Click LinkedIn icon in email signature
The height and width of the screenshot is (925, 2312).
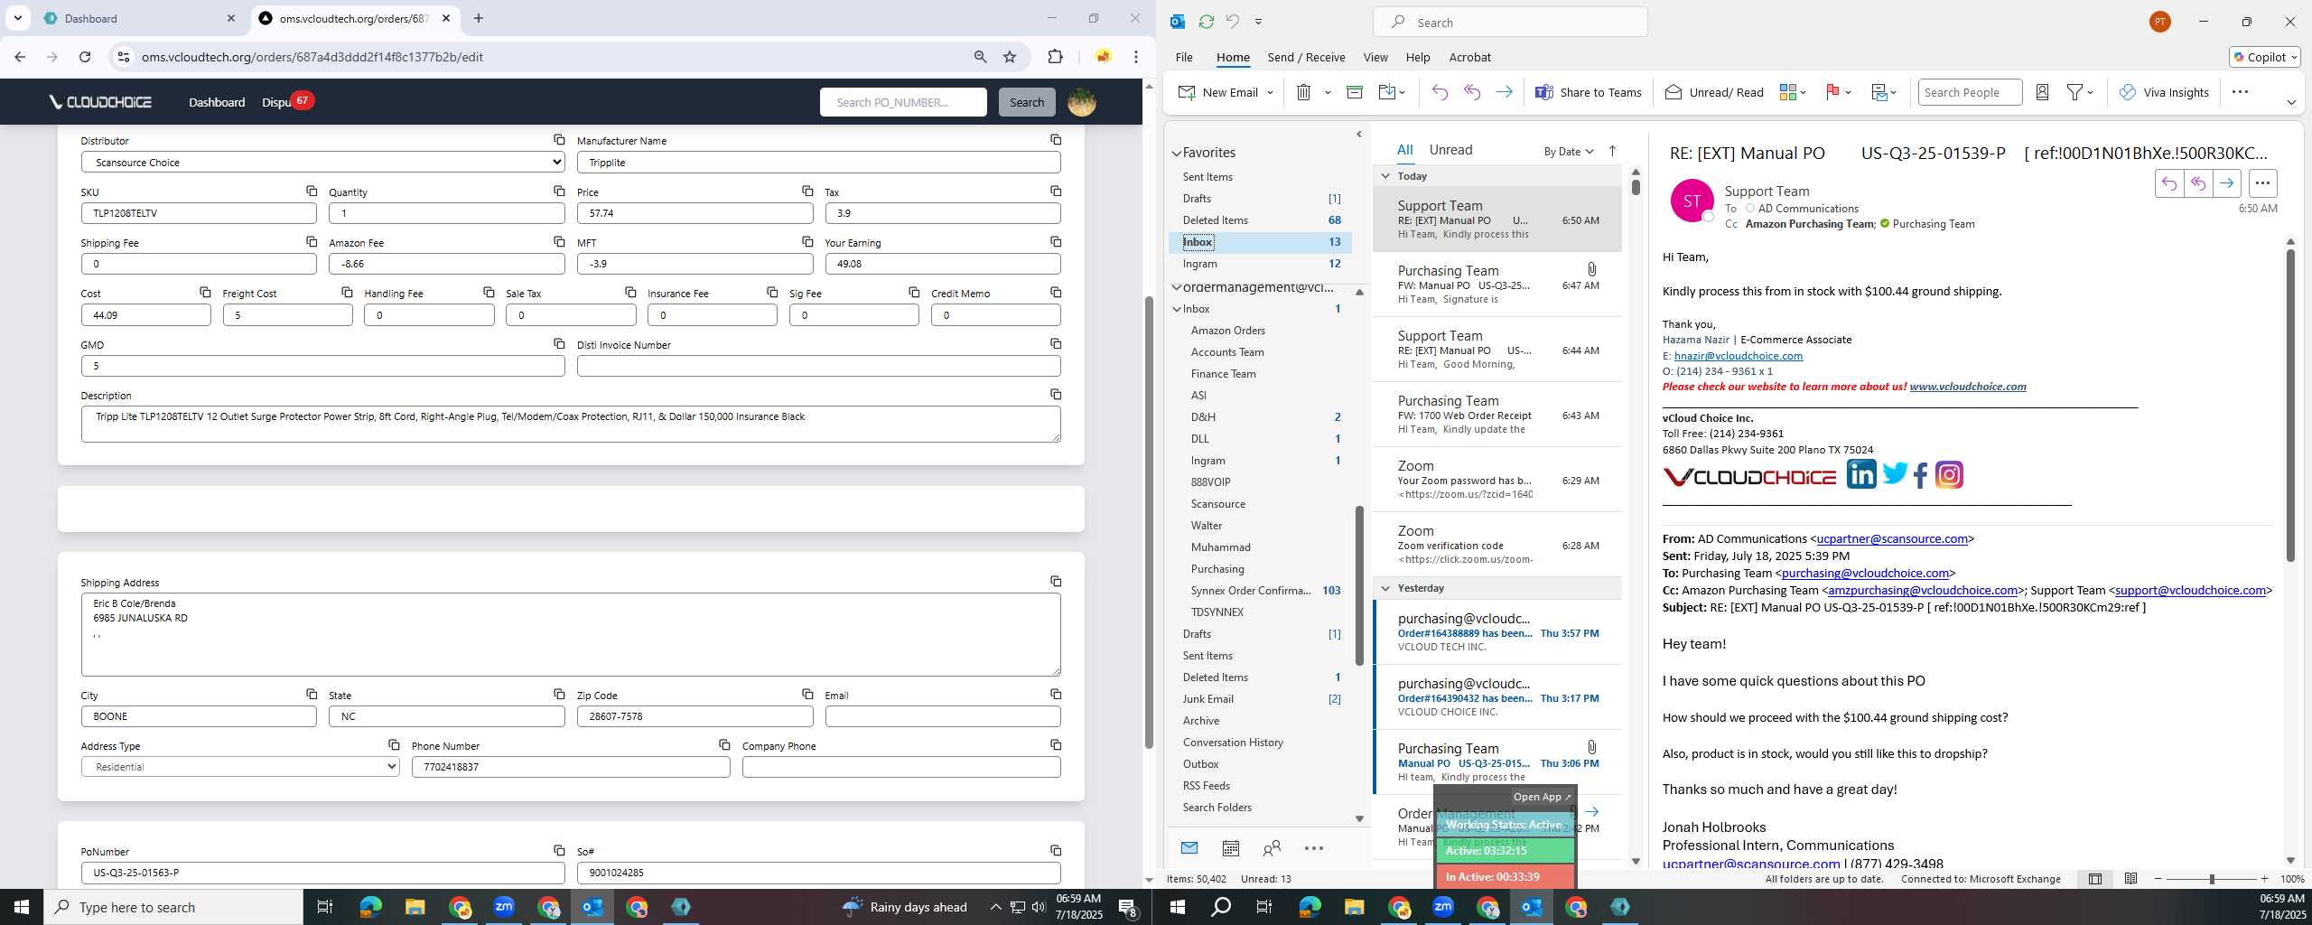tap(1860, 474)
